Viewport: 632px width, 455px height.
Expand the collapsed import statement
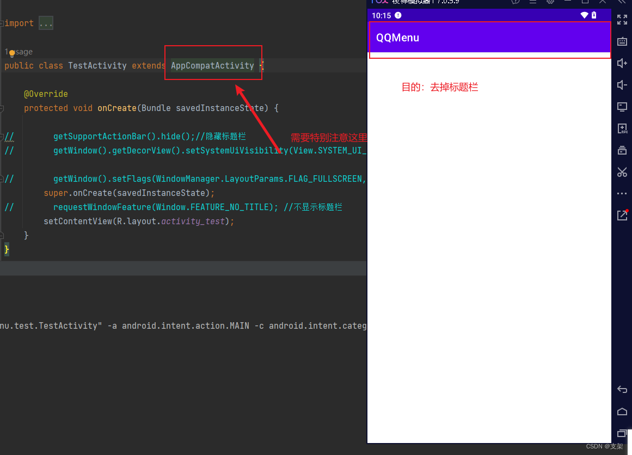pyautogui.click(x=46, y=23)
